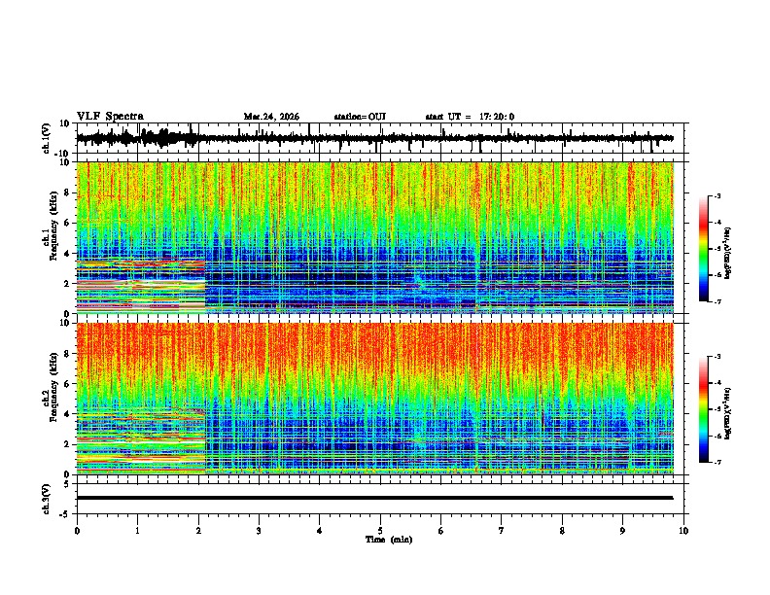This screenshot has width=770, height=595.
Task: Click the time axis tick label "7"
Action: [x=502, y=531]
